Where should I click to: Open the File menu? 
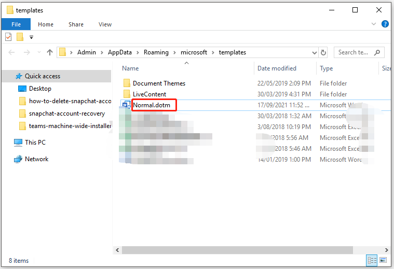pyautogui.click(x=16, y=24)
